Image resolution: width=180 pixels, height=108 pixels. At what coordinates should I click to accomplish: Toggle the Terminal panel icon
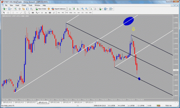(x=27, y=9)
